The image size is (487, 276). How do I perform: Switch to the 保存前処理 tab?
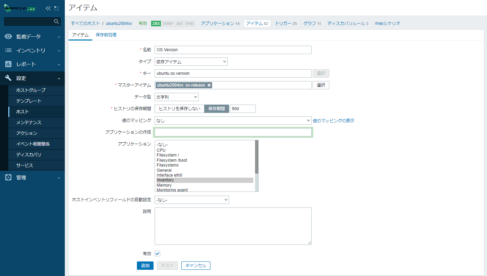pos(106,35)
